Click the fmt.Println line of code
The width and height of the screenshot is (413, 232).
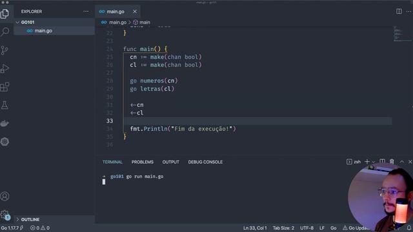[x=183, y=129]
